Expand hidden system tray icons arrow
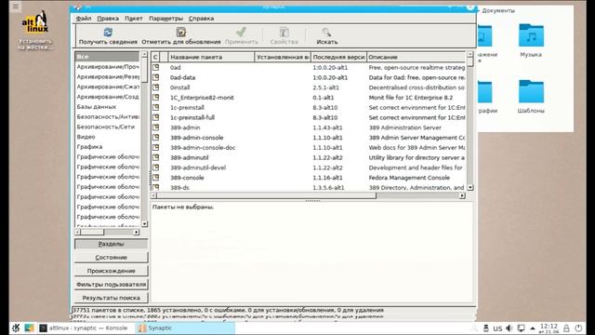This screenshot has height=335, width=595. 533,328
